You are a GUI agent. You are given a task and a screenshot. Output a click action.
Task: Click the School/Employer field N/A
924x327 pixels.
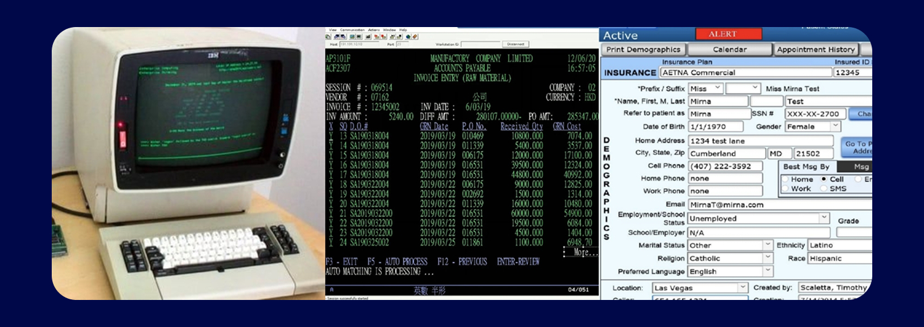pos(758,232)
